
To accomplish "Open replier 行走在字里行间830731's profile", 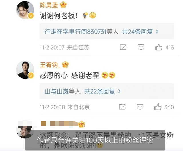I will point(75,32).
